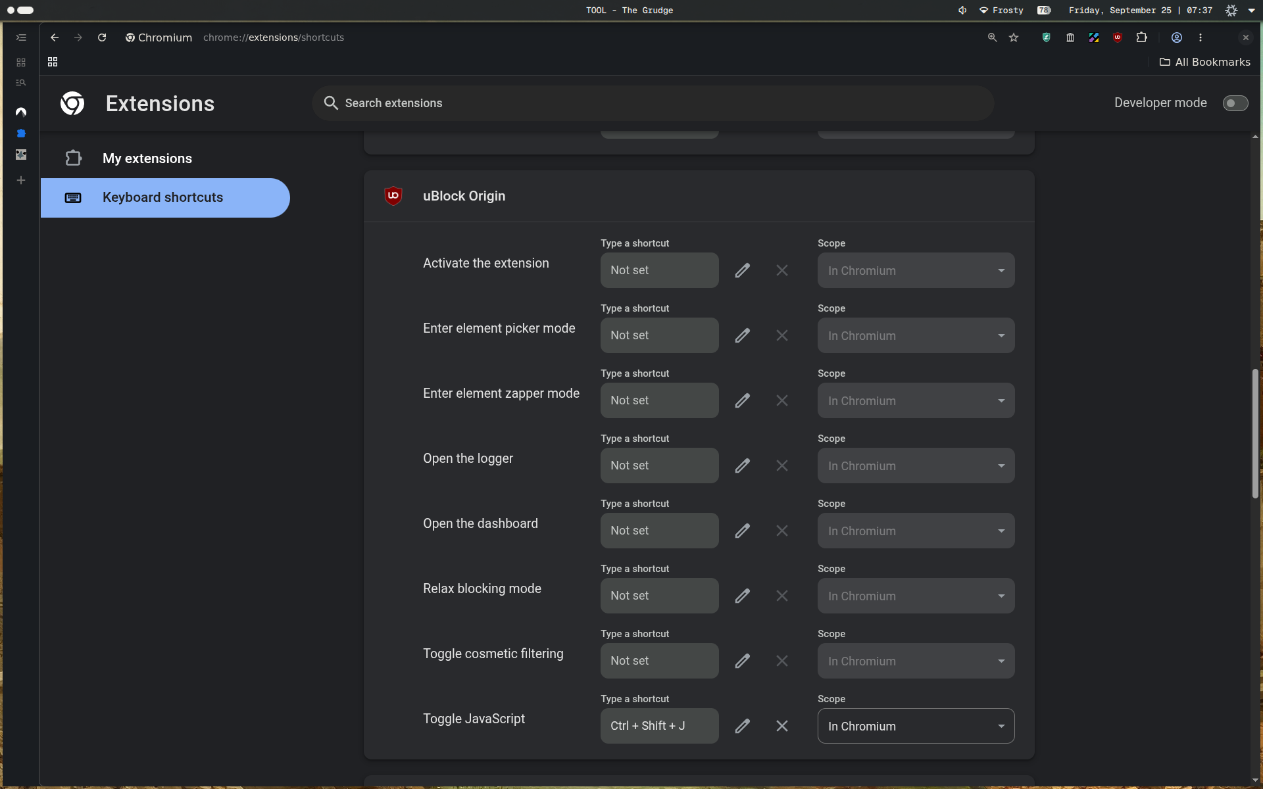Select Keyboard shortcuts in sidebar
The image size is (1263, 789).
tap(164, 198)
